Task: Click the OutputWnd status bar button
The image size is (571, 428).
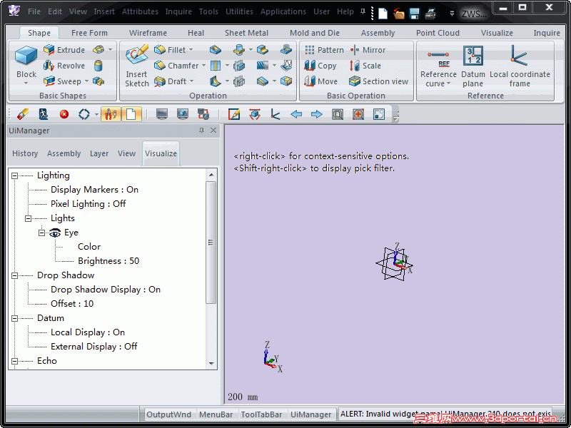Action: click(168, 414)
